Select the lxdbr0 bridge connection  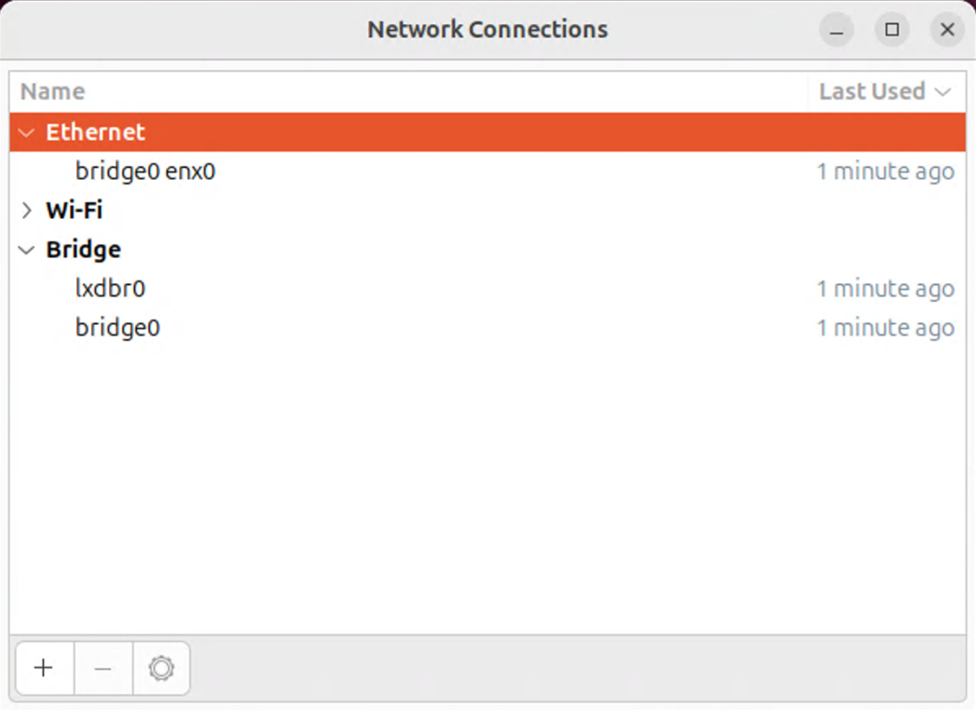coord(111,288)
